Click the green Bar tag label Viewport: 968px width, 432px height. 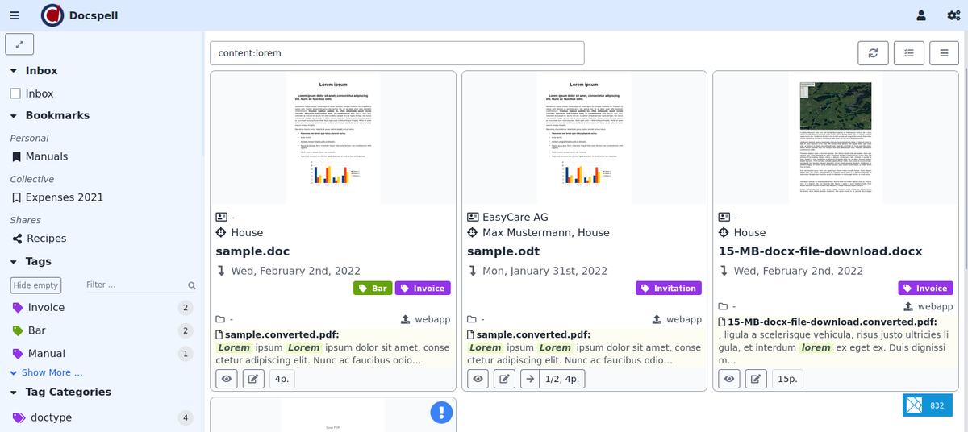coord(372,288)
